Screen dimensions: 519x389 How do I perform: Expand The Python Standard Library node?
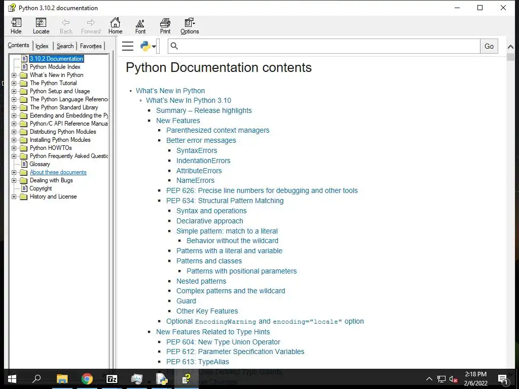[x=14, y=107]
